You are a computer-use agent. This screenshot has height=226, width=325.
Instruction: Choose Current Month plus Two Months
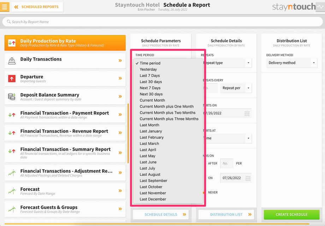coord(168,112)
